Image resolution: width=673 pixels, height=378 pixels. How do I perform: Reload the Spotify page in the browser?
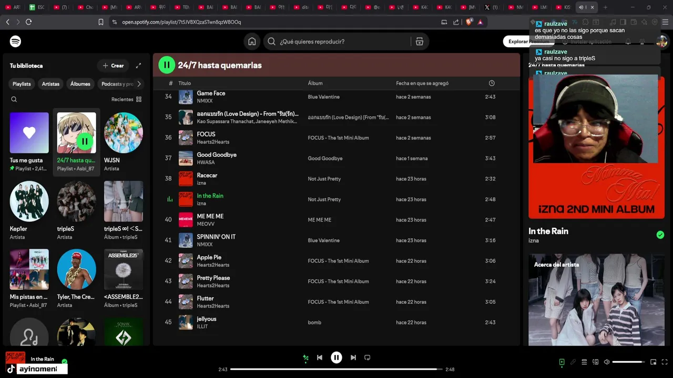[x=28, y=22]
